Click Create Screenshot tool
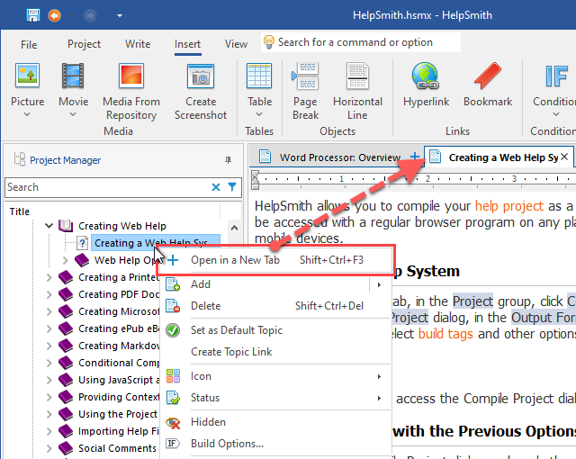Screen dimensions: 576x459 [x=201, y=91]
